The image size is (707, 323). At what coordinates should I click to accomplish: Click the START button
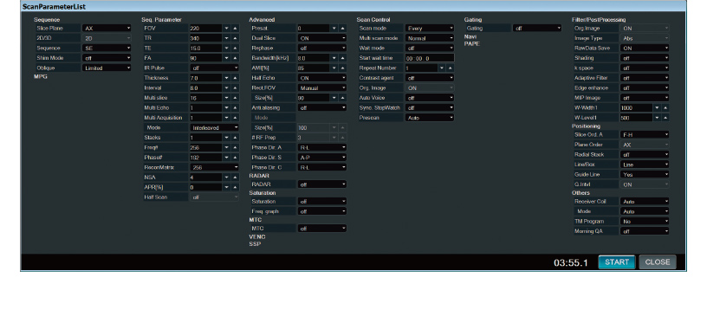tap(616, 262)
